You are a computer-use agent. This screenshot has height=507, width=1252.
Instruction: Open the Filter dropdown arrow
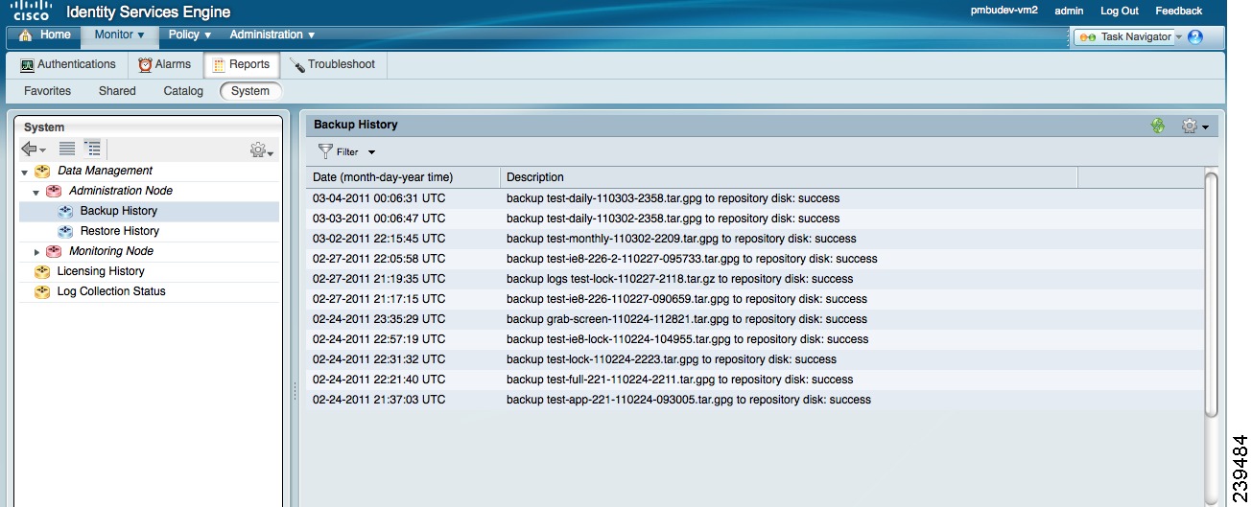(371, 152)
